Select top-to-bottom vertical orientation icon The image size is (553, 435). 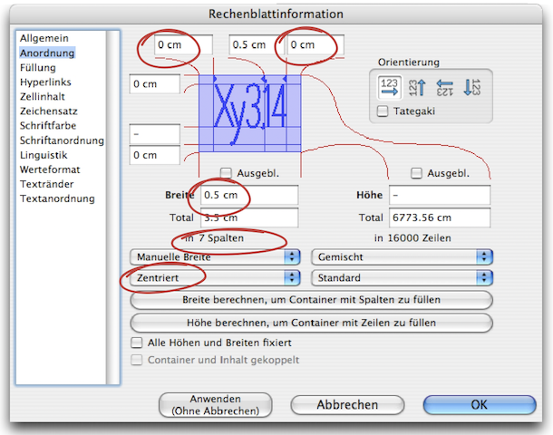tap(472, 87)
